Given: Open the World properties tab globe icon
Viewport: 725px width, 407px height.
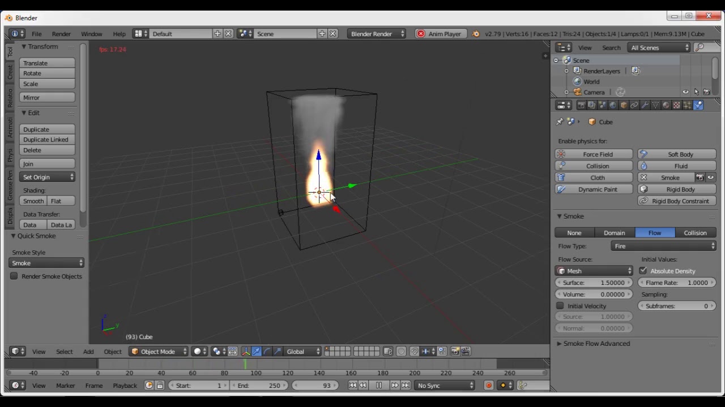Looking at the screenshot, I should 613,105.
